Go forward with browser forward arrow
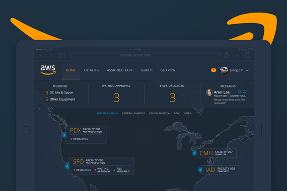Viewport: 287px width, 191px height. 51,55
